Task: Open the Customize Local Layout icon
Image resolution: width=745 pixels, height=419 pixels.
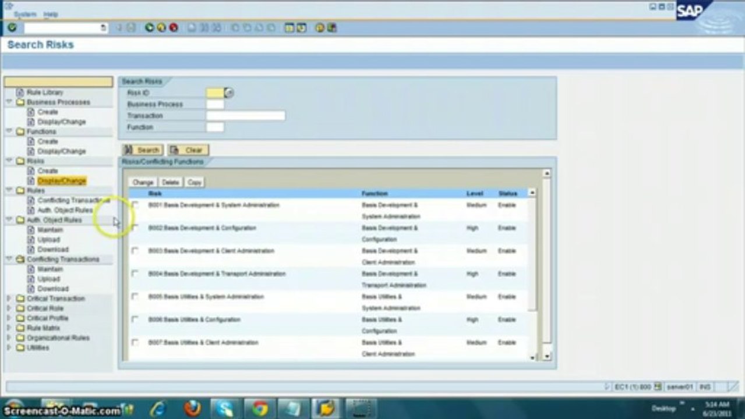Action: pyautogui.click(x=331, y=27)
